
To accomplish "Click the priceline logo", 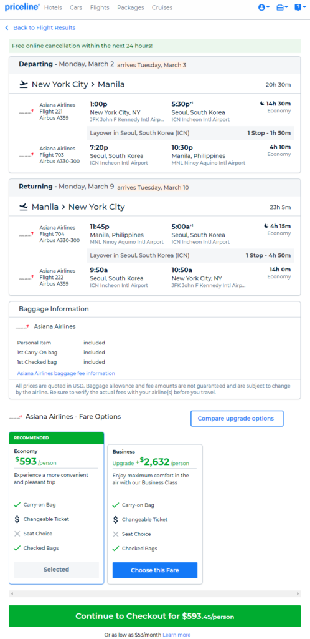I will (22, 7).
